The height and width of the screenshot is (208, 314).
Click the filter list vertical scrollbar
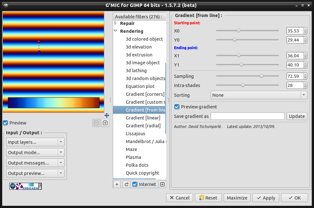[x=166, y=98]
